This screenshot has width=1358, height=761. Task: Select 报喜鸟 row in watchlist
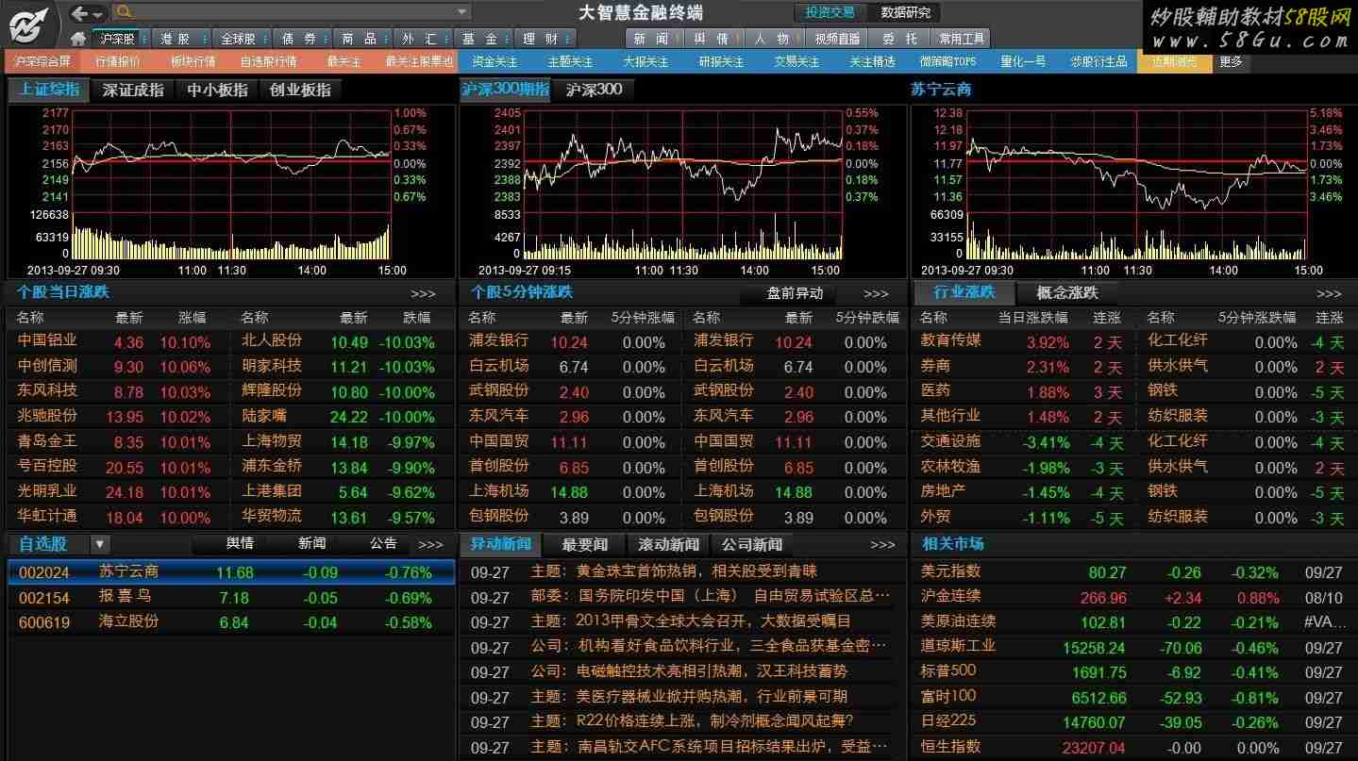tap(231, 597)
